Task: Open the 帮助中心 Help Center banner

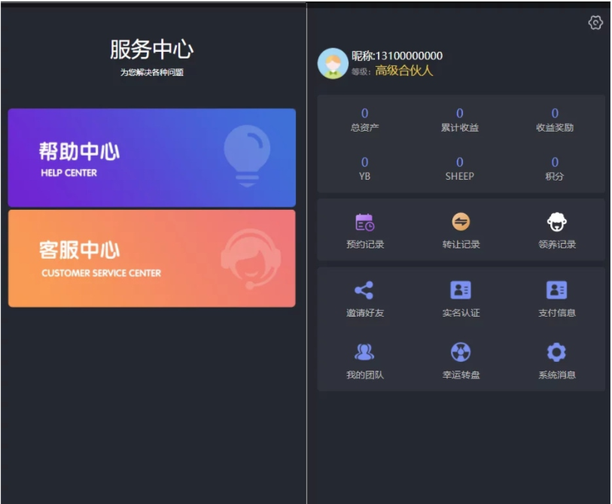Action: click(x=151, y=158)
